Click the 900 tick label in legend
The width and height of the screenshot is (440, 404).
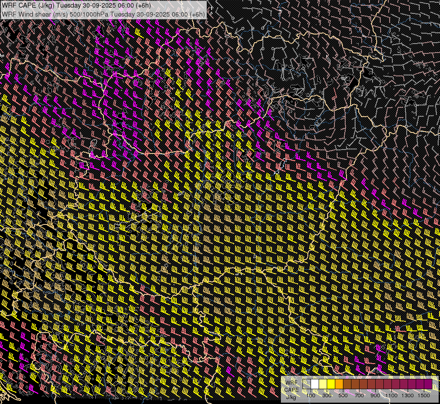click(375, 395)
